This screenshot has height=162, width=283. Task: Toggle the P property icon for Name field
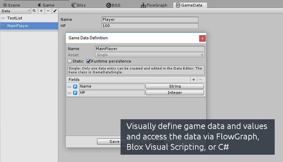75,86
